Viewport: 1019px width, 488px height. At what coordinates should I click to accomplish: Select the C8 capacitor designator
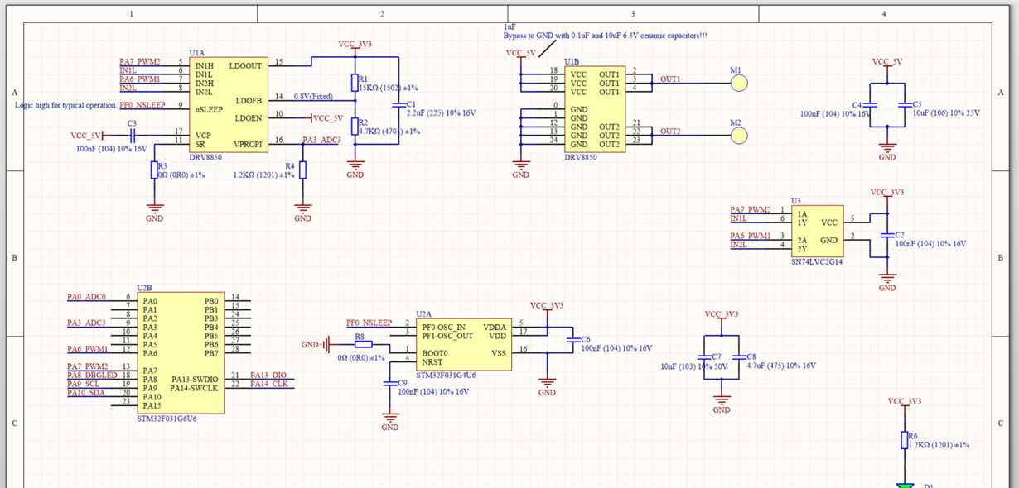751,356
